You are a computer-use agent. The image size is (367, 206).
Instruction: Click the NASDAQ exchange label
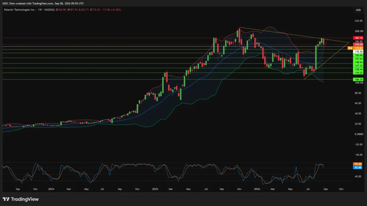(x=49, y=10)
